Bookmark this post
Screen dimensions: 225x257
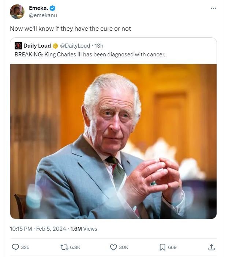162,247
